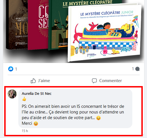The height and width of the screenshot is (138, 147).
Task: Click the comment bubble count icon
Action: pos(137,69)
